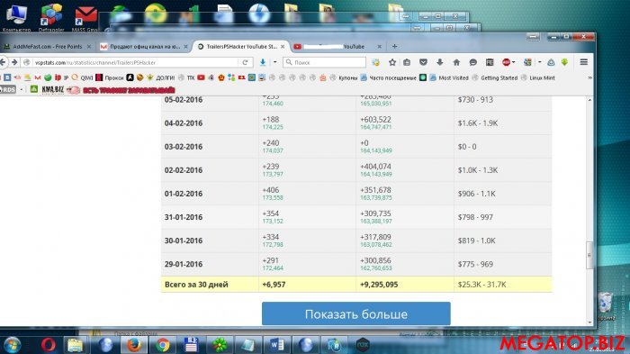Click the Pocket save icon

pos(423,62)
